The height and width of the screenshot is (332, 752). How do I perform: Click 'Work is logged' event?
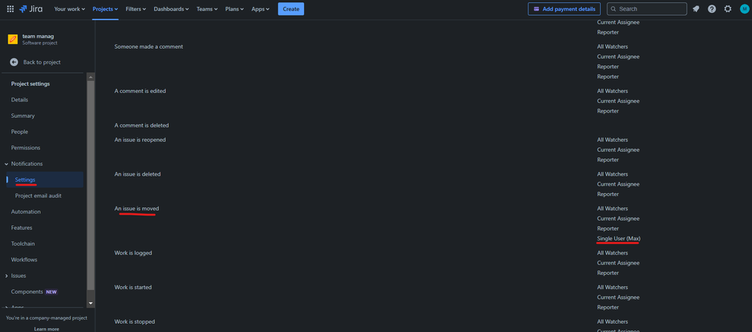click(132, 252)
